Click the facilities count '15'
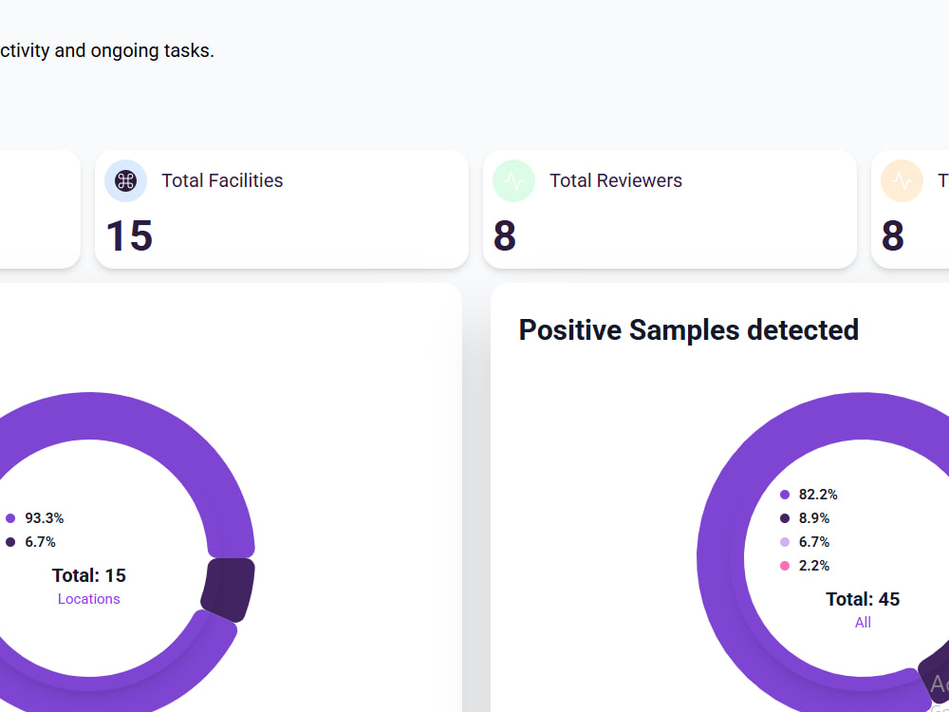 (x=129, y=235)
